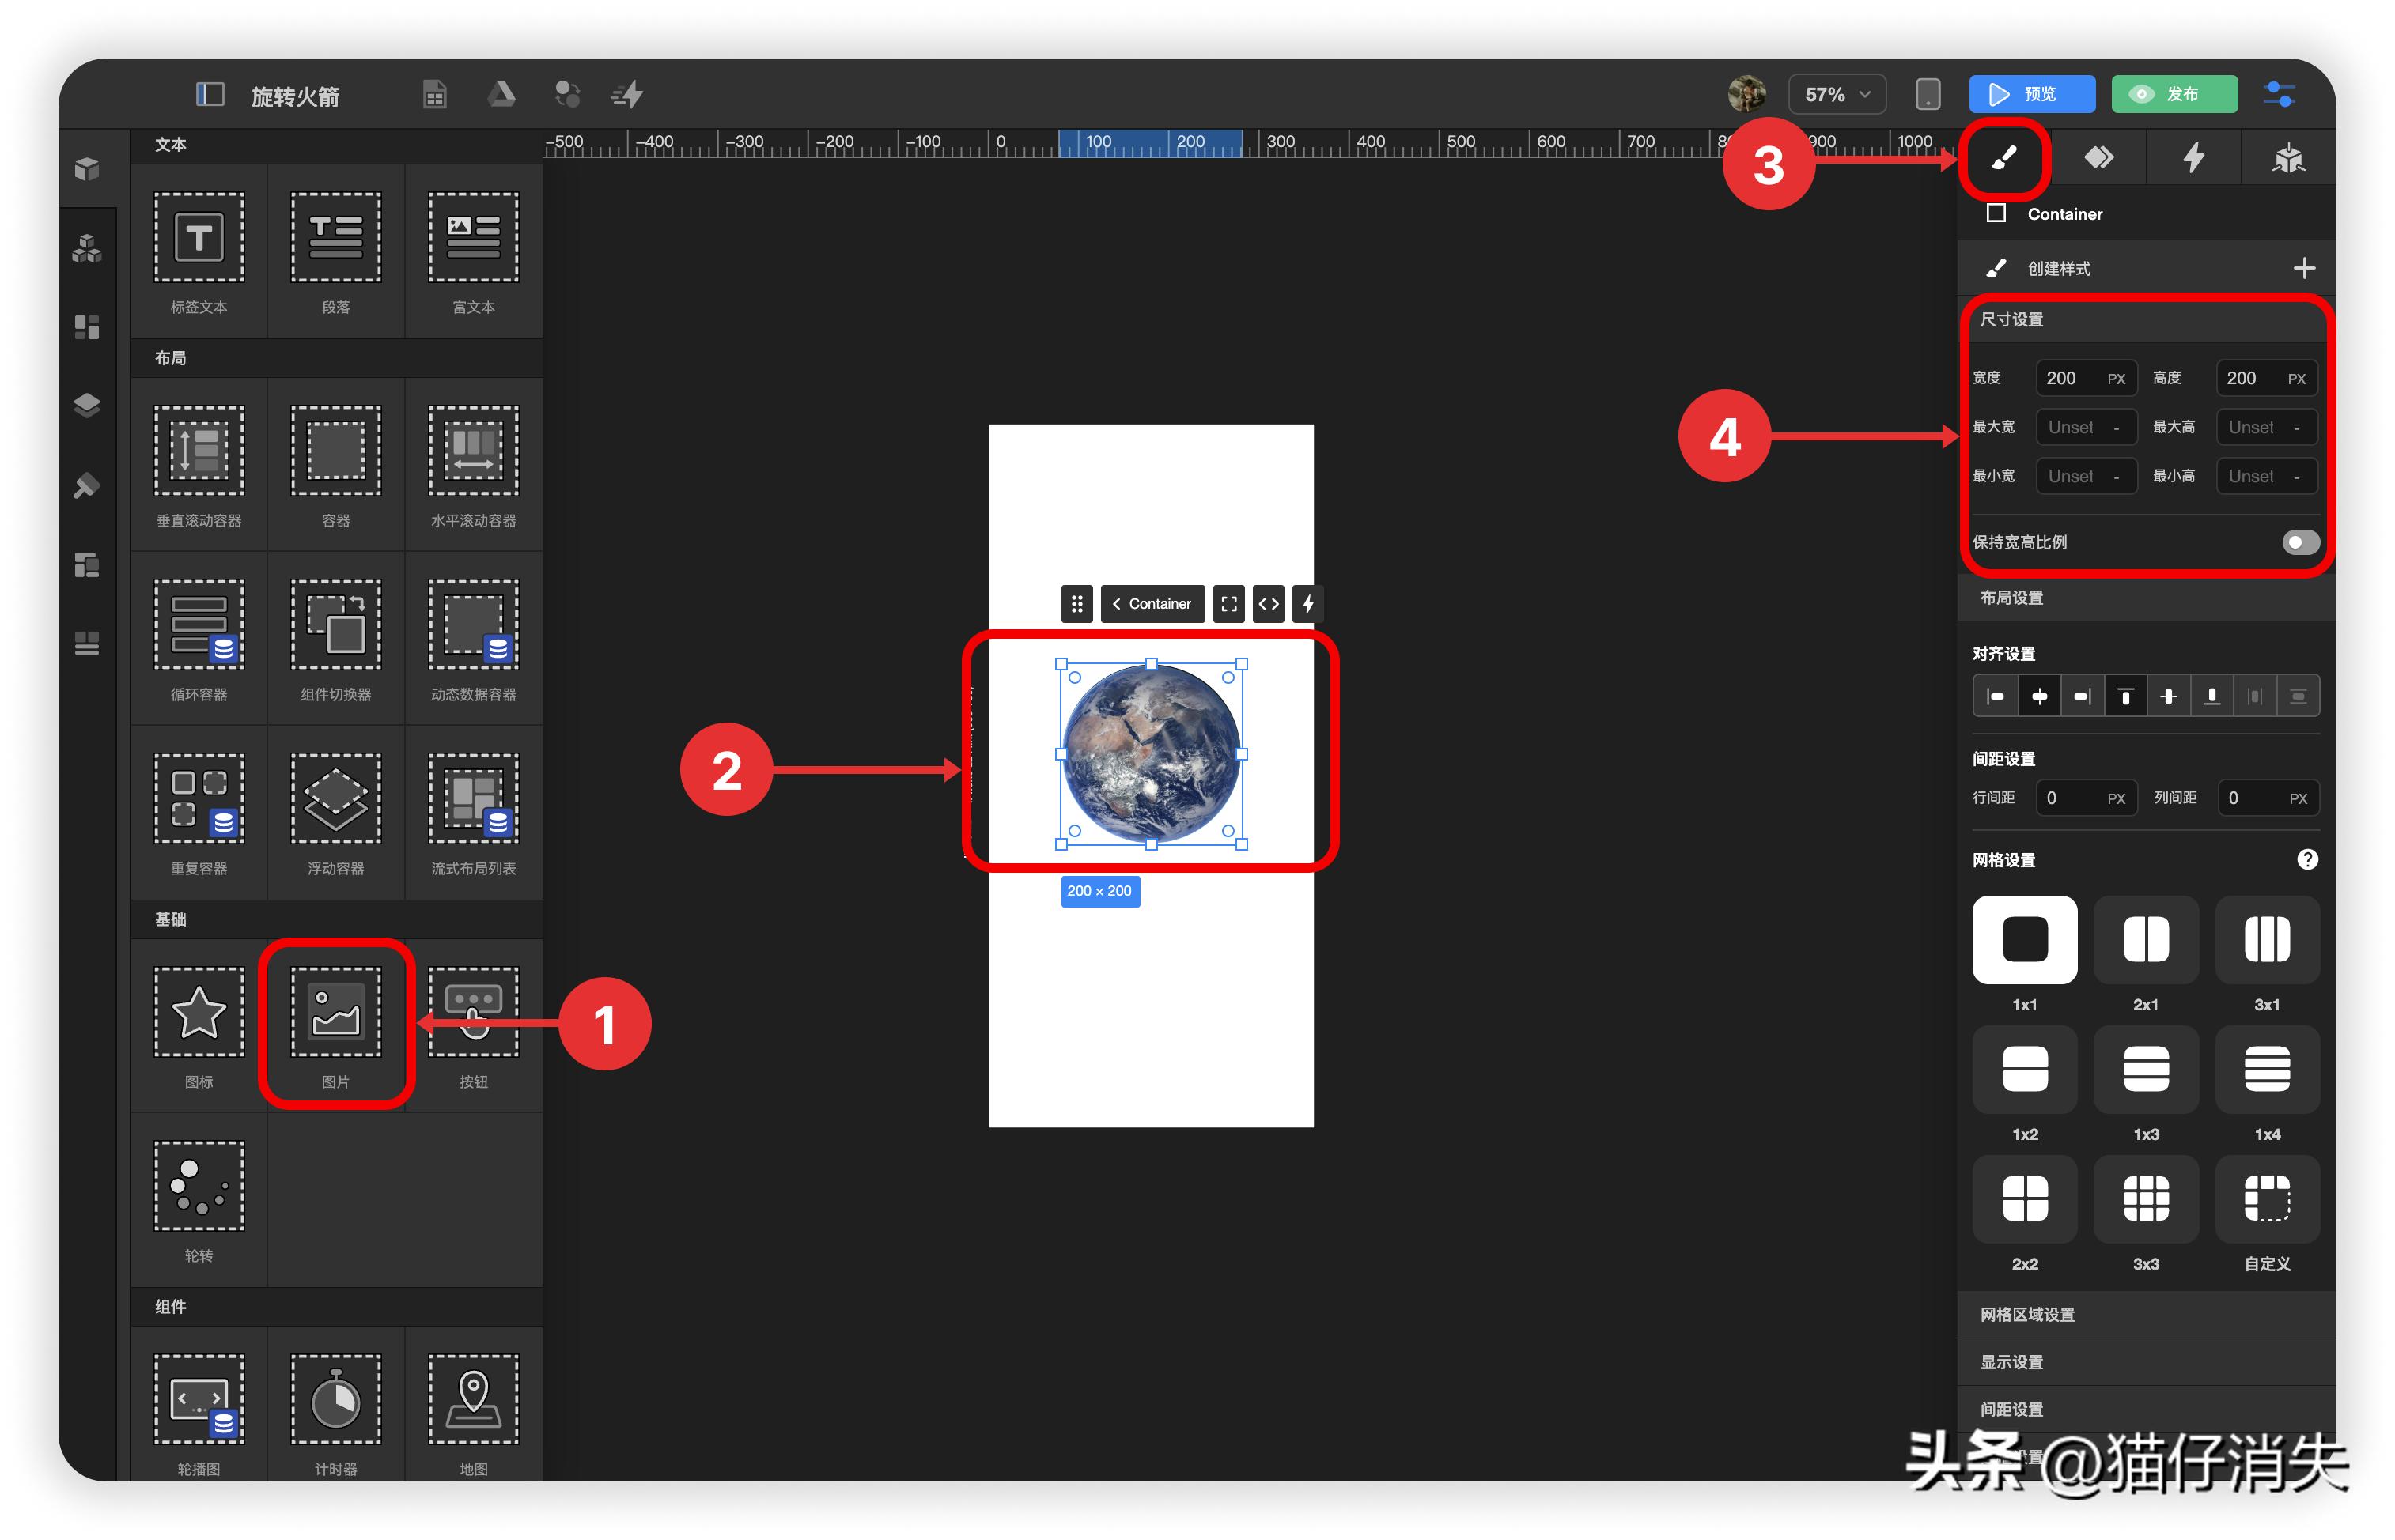This screenshot has height=1540, width=2395.
Task: Open the 3D interaction cube icon in right panel
Action: 2289,157
